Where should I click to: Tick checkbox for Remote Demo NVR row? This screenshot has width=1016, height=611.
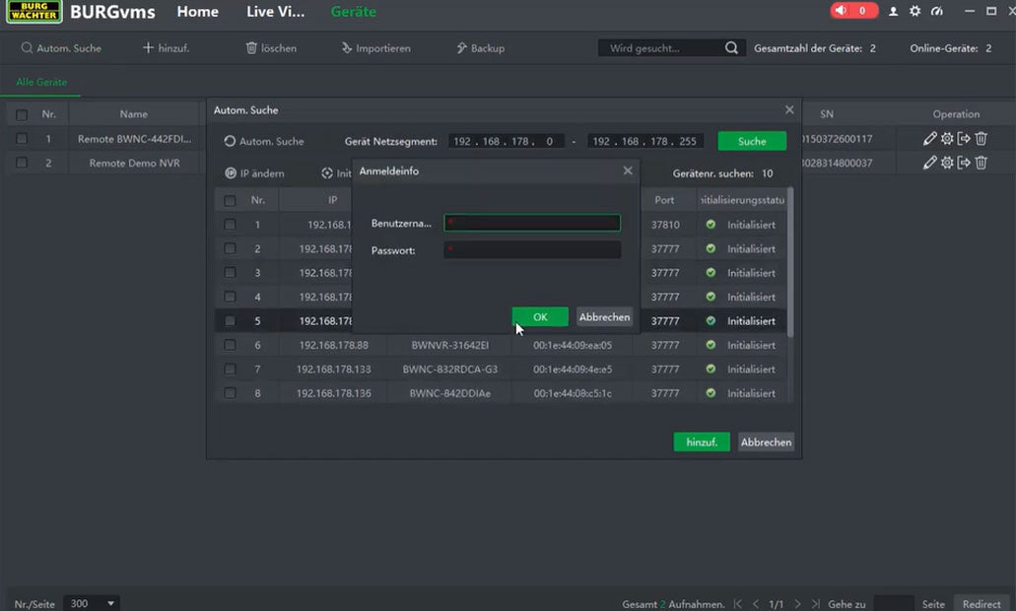coord(22,163)
